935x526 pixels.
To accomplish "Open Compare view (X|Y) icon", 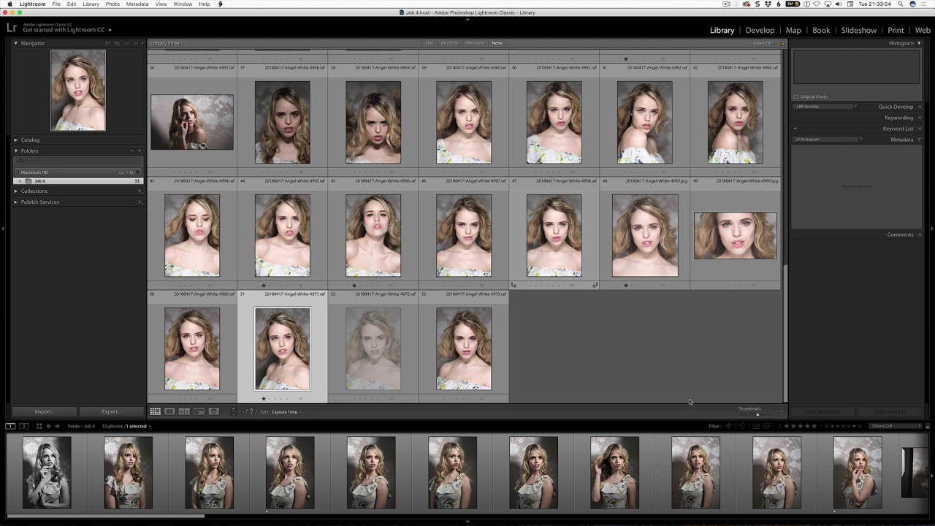I will [184, 412].
